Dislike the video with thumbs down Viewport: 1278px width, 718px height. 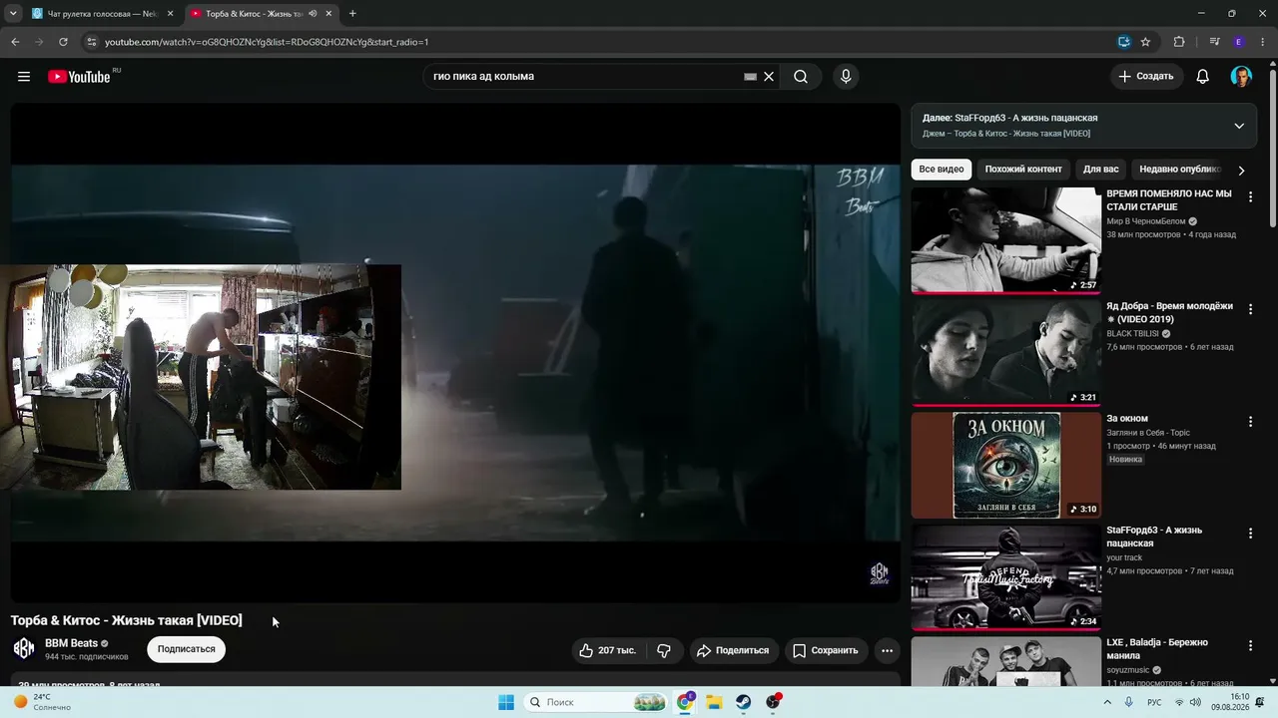665,650
